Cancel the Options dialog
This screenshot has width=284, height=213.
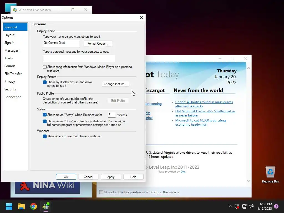pos(88,177)
